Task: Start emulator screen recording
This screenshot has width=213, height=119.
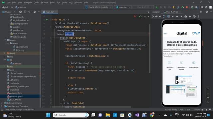Action: pyautogui.click(x=190, y=16)
